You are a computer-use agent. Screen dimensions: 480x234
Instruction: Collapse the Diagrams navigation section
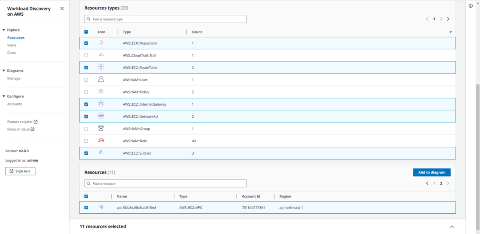pyautogui.click(x=4, y=71)
